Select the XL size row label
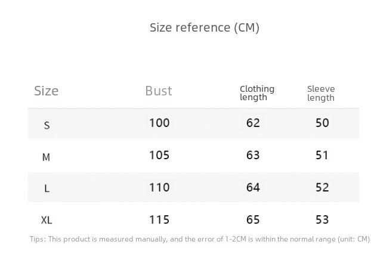This screenshot has height=260, width=371. (47, 220)
